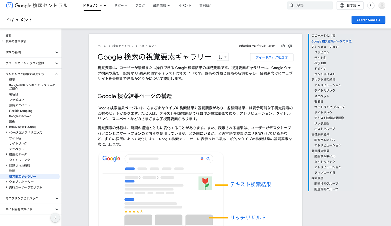Open 署名日 in left sidebar
This screenshot has width=391, height=226.
click(14, 94)
